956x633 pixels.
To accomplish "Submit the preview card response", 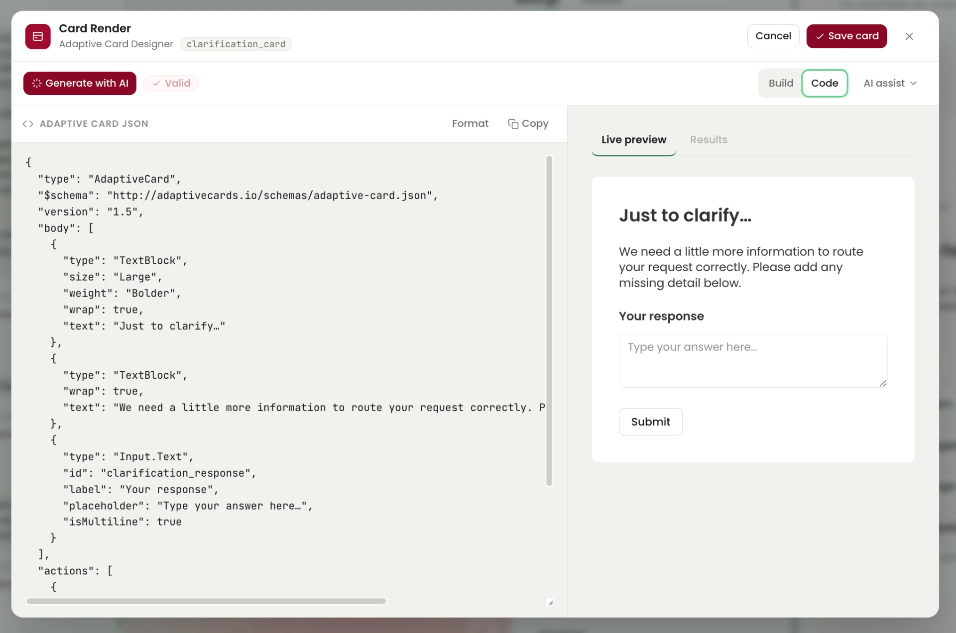I will pos(650,422).
